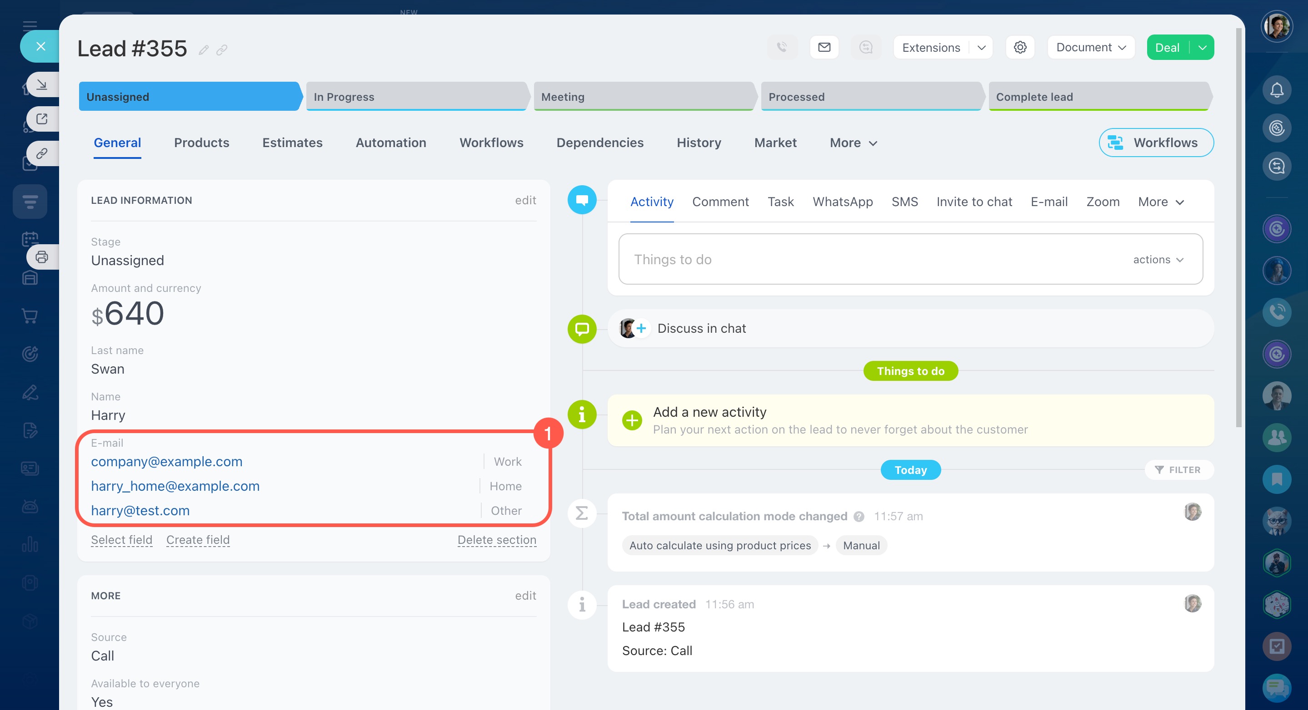This screenshot has height=710, width=1308.
Task: Click the FILTER funnel icon in timeline
Action: point(1159,469)
